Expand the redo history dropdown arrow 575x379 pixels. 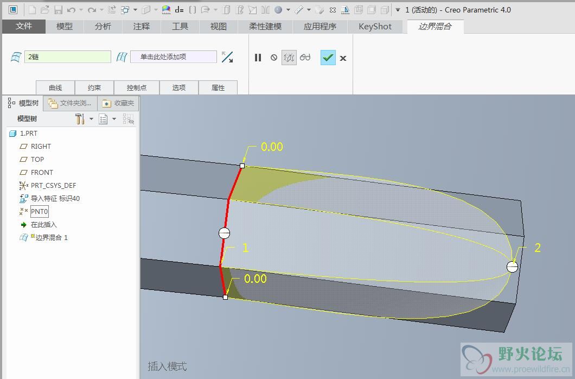(101, 10)
